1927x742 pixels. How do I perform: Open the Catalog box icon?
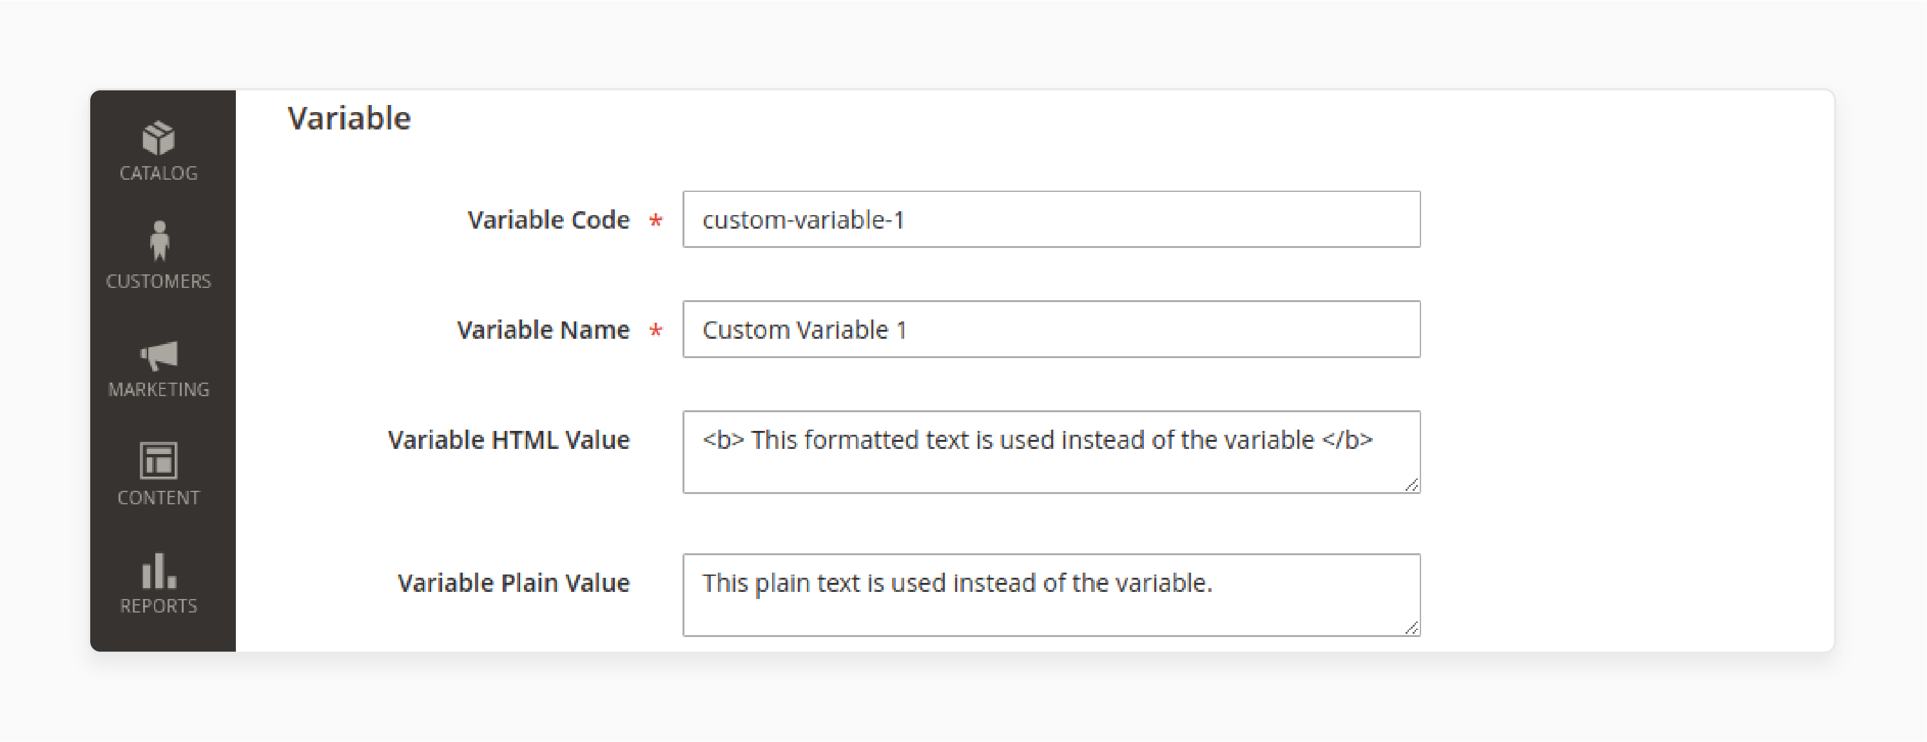159,138
